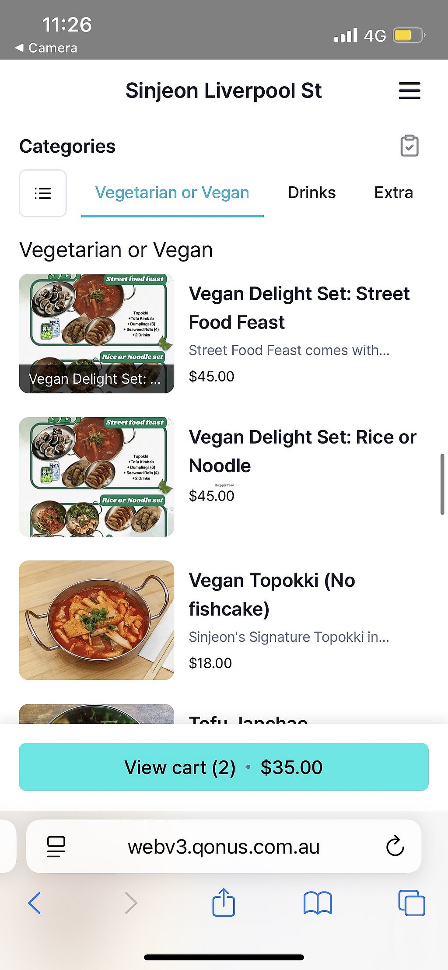This screenshot has height=970, width=448.
Task: Open the categories list icon button
Action: point(43,193)
